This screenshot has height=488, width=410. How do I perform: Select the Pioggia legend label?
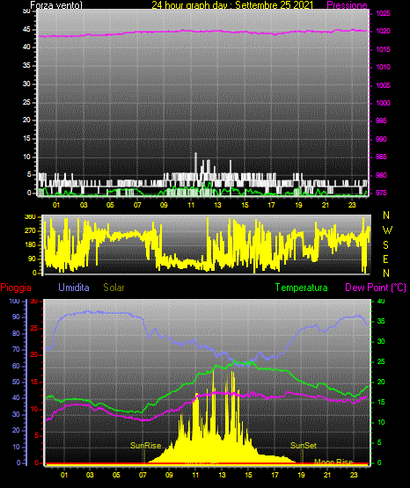click(16, 288)
